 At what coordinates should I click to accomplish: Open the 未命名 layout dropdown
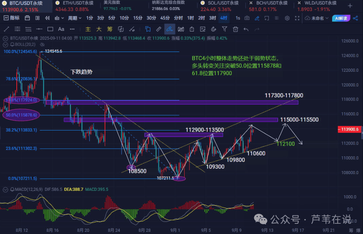pyautogui.click(x=317, y=18)
